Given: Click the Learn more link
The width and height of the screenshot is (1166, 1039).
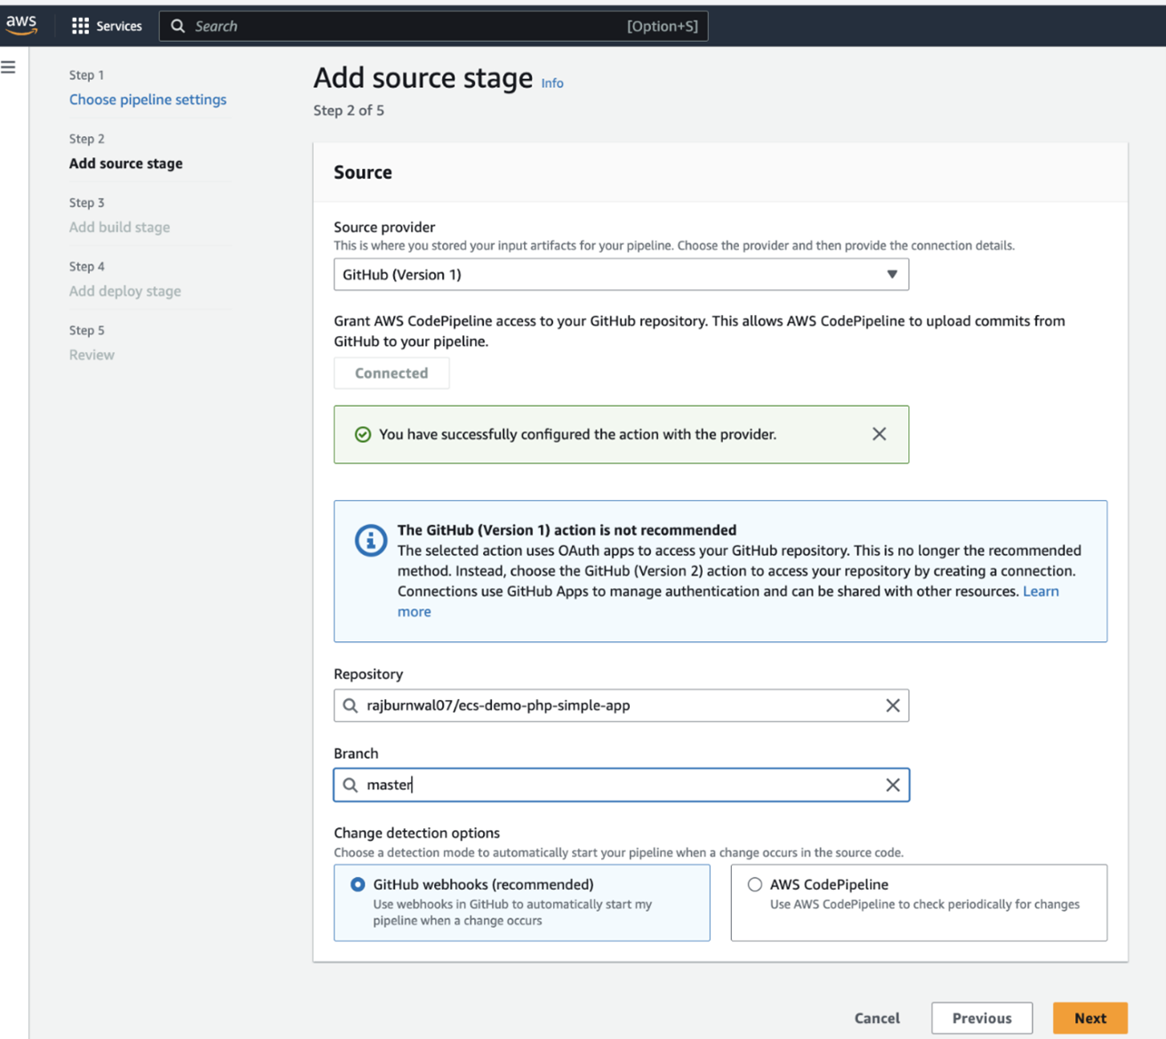Looking at the screenshot, I should pyautogui.click(x=1041, y=592).
